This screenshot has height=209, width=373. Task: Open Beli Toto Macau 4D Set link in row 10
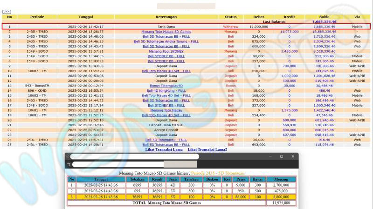coord(166,71)
